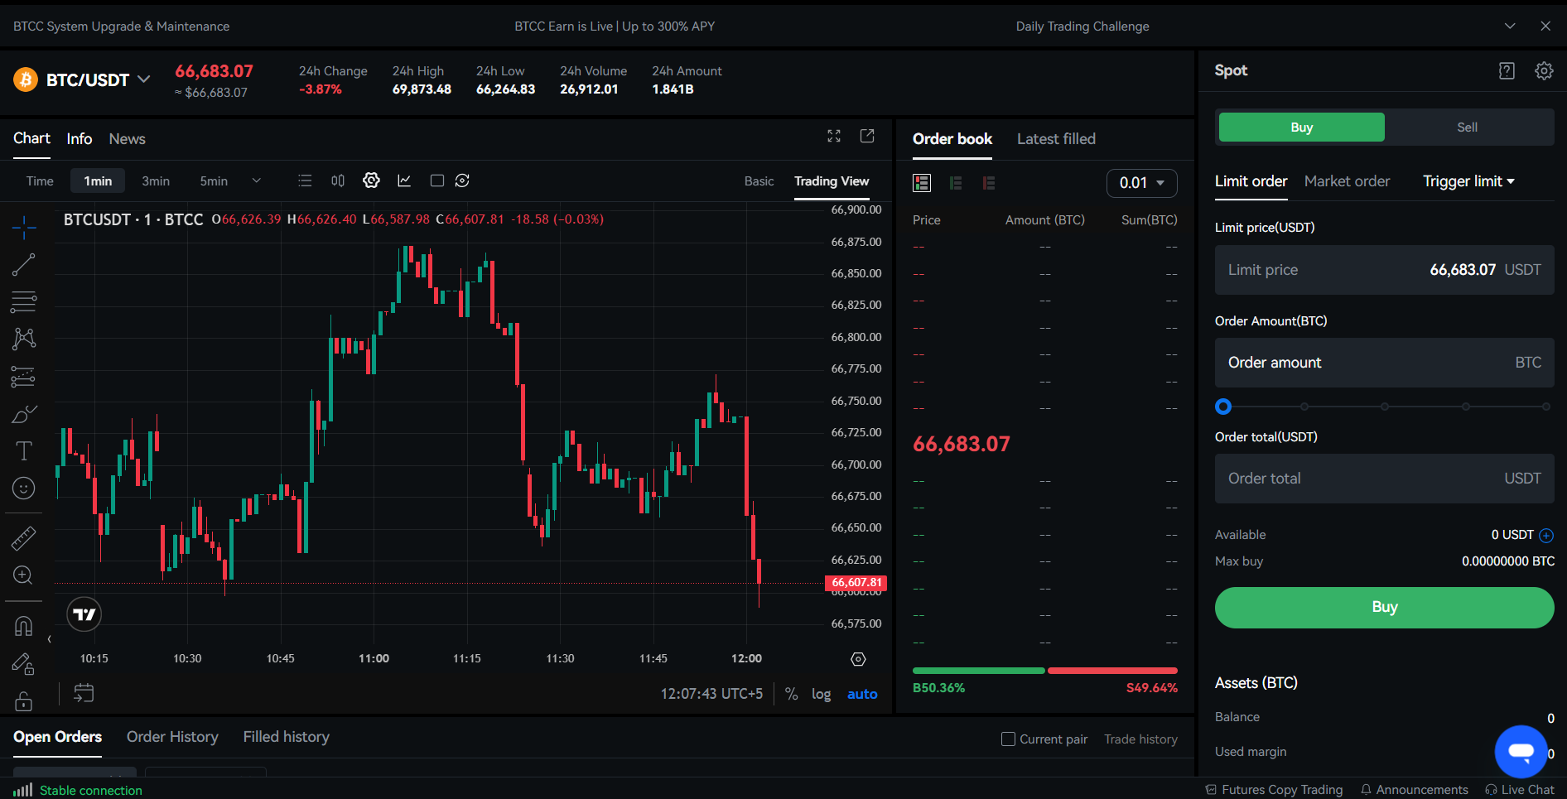Viewport: 1567px width, 799px height.
Task: Switch to the News tab
Action: pyautogui.click(x=127, y=139)
